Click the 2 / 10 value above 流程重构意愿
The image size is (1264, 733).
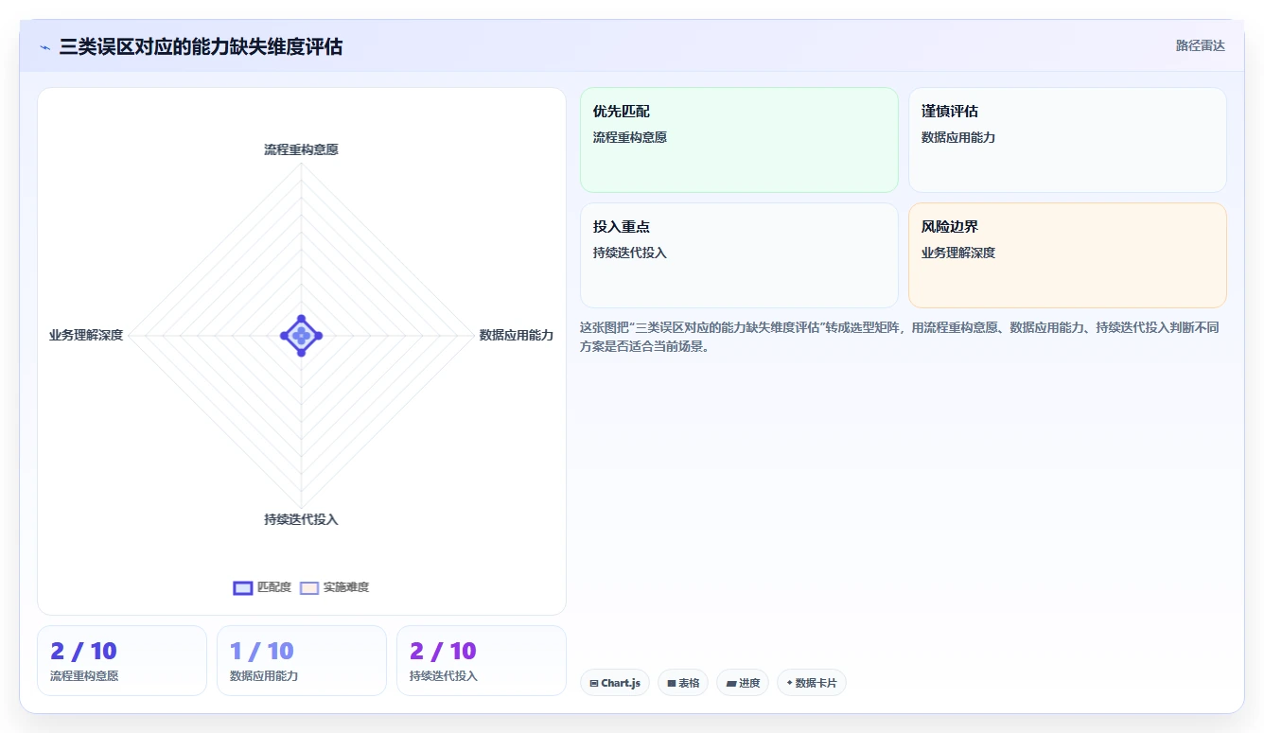83,651
